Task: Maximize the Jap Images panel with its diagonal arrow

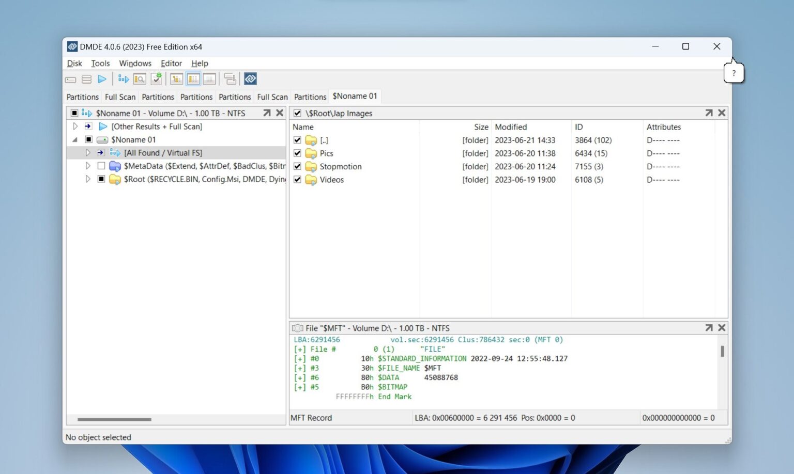Action: [x=709, y=113]
